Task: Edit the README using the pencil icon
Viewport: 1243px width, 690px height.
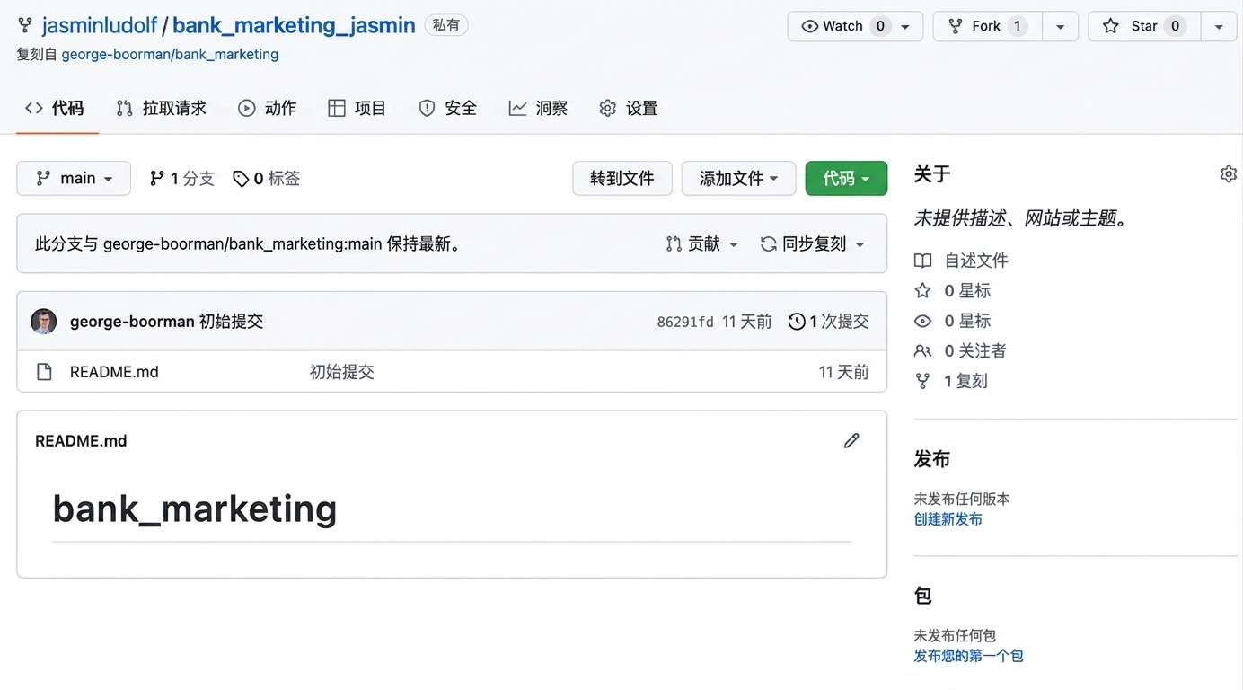Action: (x=851, y=440)
